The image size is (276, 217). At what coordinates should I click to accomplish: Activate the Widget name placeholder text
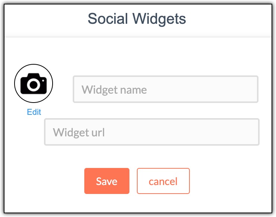coord(114,90)
